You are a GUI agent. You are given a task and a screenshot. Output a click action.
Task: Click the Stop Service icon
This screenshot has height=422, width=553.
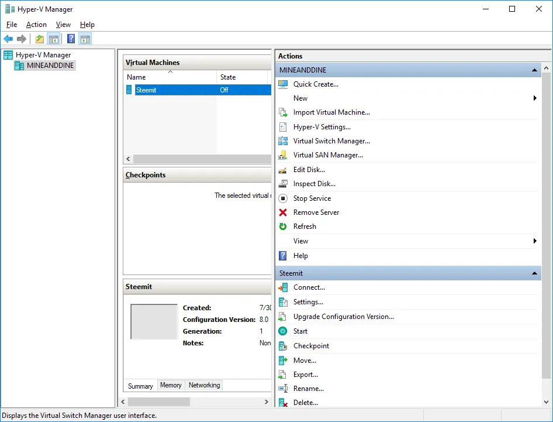point(283,198)
